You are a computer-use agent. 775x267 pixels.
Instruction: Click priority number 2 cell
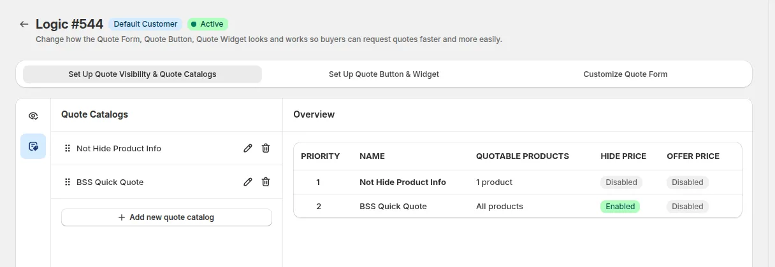click(319, 207)
